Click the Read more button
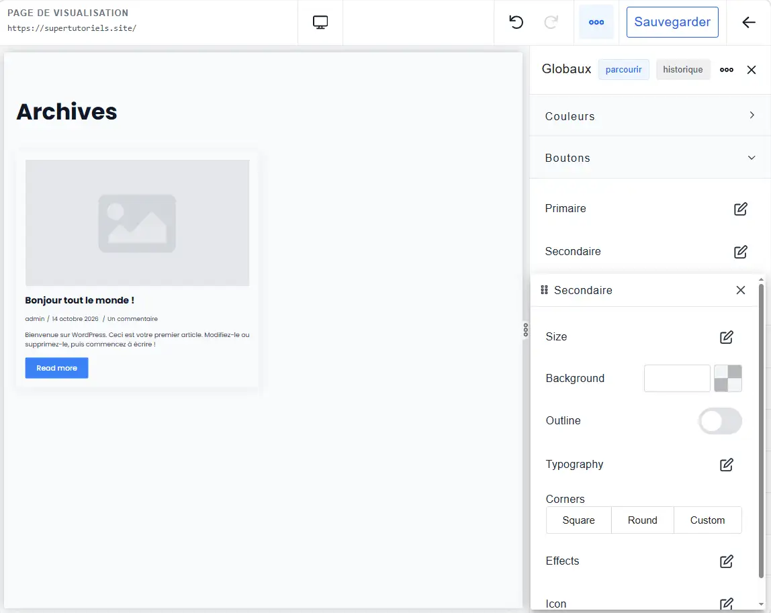 [56, 368]
